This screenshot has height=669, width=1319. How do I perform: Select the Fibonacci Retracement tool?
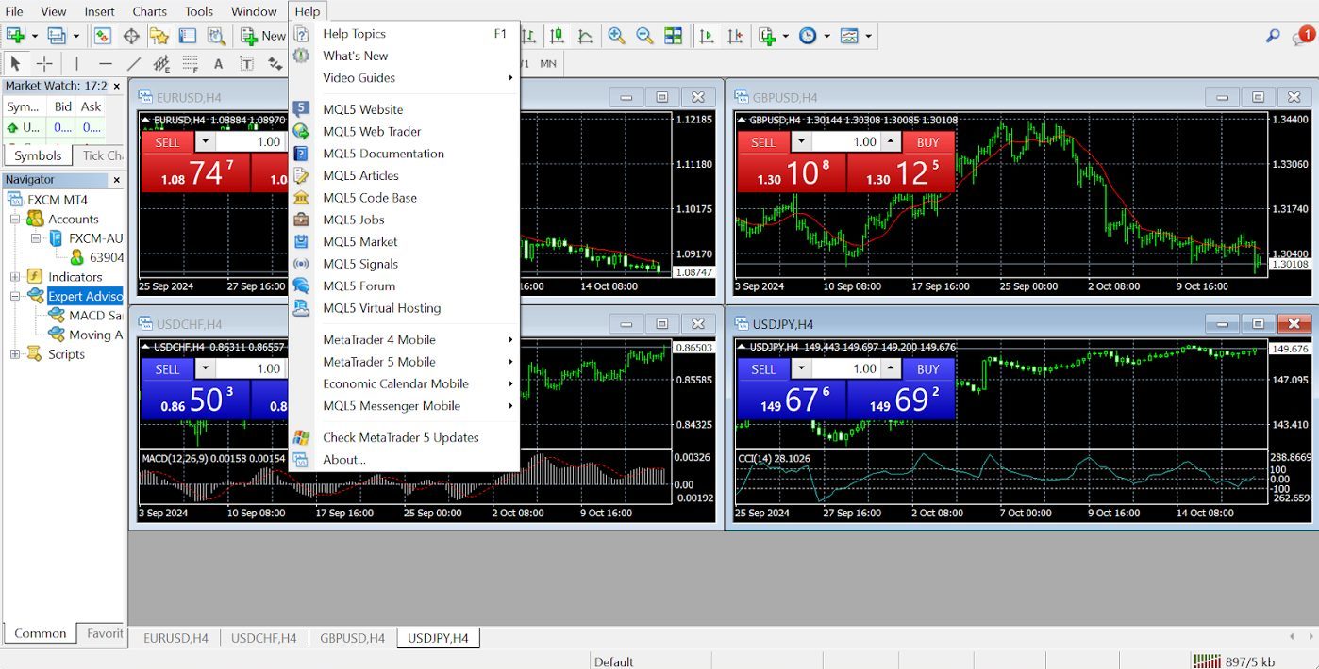(x=191, y=64)
